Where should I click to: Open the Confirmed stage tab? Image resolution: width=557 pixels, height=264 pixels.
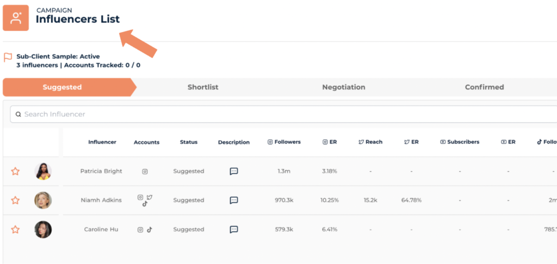[484, 87]
